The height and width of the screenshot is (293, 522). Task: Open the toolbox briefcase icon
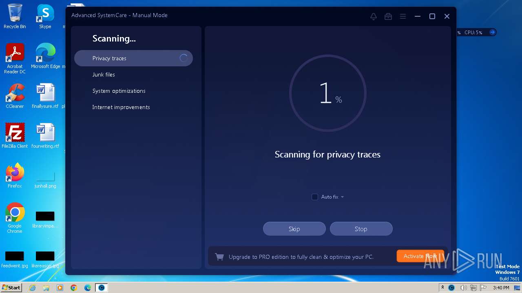[x=388, y=16]
